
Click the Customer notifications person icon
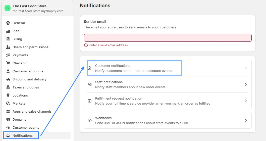(x=90, y=68)
